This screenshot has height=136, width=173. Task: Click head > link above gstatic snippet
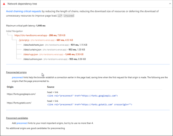point(53,101)
